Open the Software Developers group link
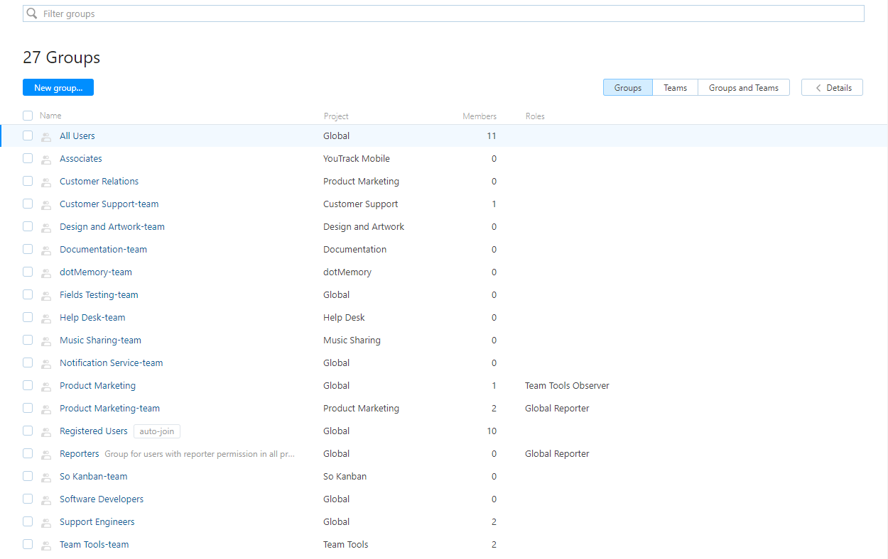 coord(102,499)
